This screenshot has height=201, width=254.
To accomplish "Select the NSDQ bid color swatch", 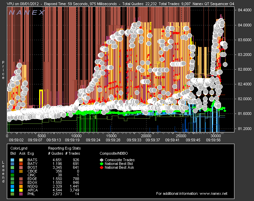I will (x=12, y=187).
